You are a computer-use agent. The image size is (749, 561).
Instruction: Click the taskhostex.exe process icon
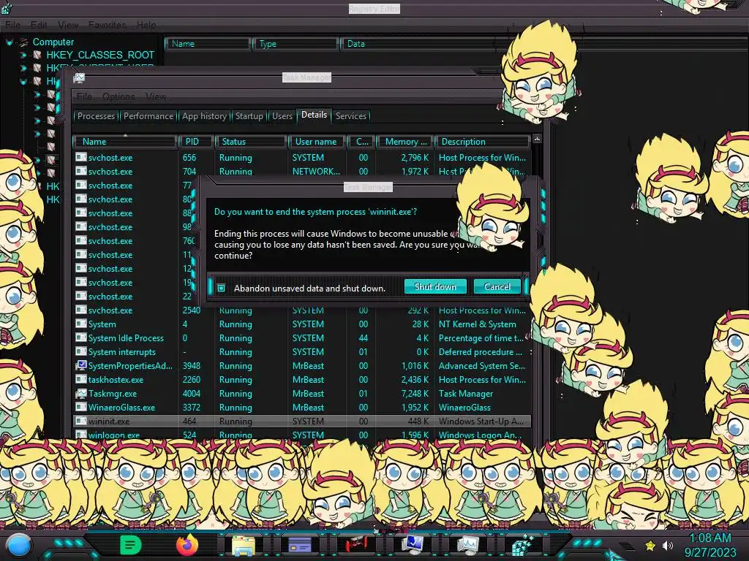pyautogui.click(x=81, y=379)
